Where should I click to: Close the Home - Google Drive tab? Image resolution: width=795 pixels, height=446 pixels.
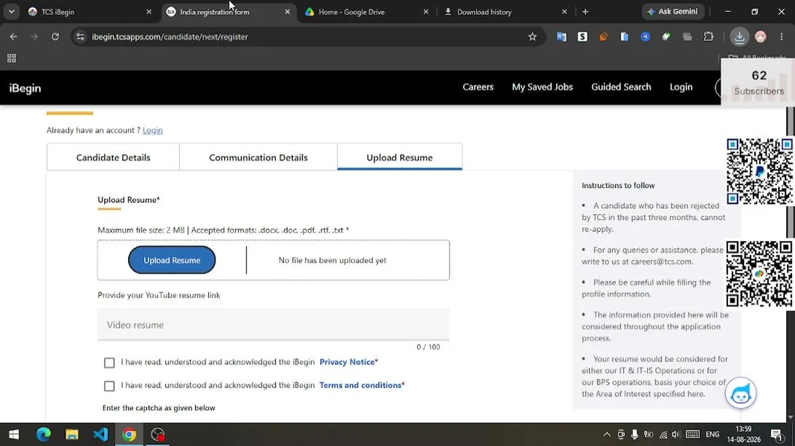(426, 12)
